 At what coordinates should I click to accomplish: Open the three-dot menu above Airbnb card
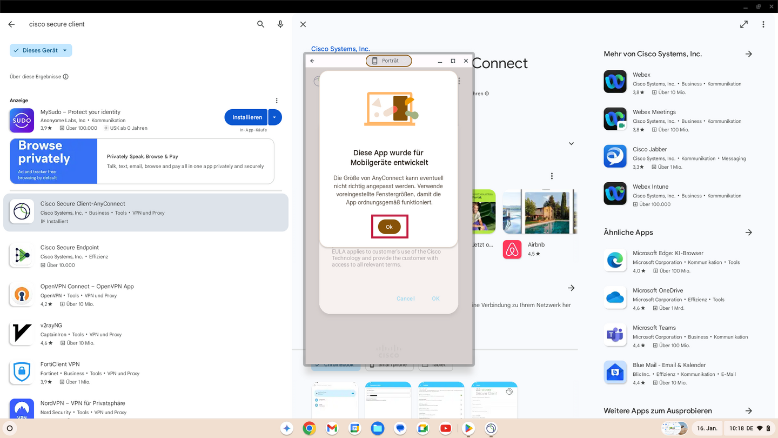pos(552,176)
